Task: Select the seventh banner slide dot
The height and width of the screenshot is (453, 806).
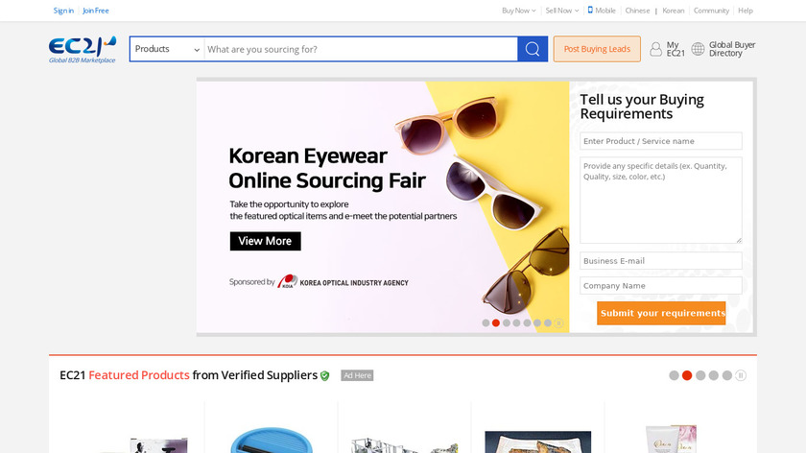Action: point(548,322)
